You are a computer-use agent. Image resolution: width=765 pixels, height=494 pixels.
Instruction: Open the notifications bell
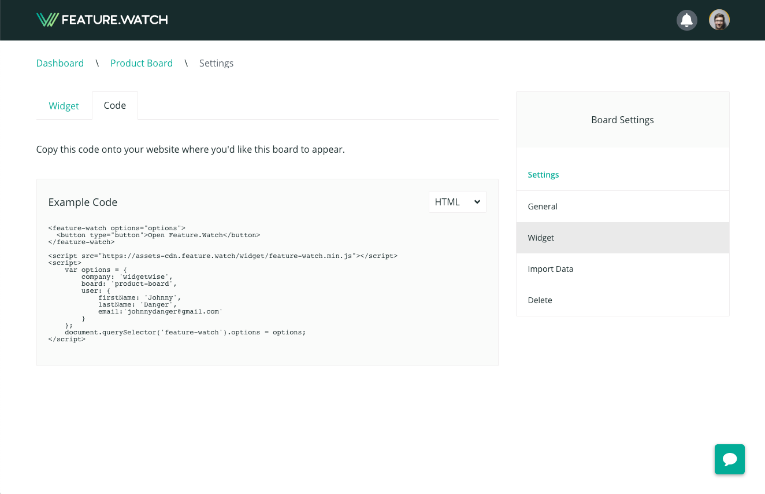686,20
